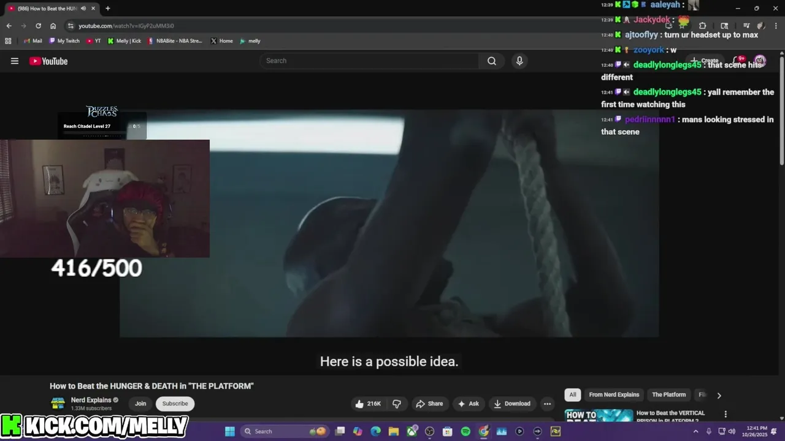This screenshot has width=785, height=441.
Task: Open Microsoft Edge from the taskbar
Action: click(375, 431)
